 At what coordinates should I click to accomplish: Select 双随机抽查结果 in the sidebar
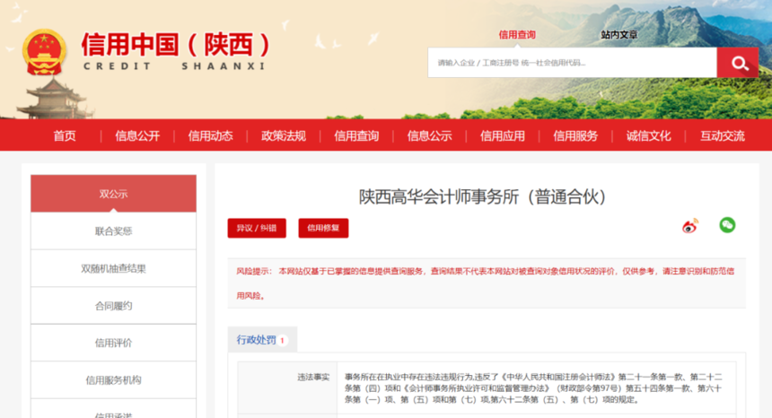point(113,268)
